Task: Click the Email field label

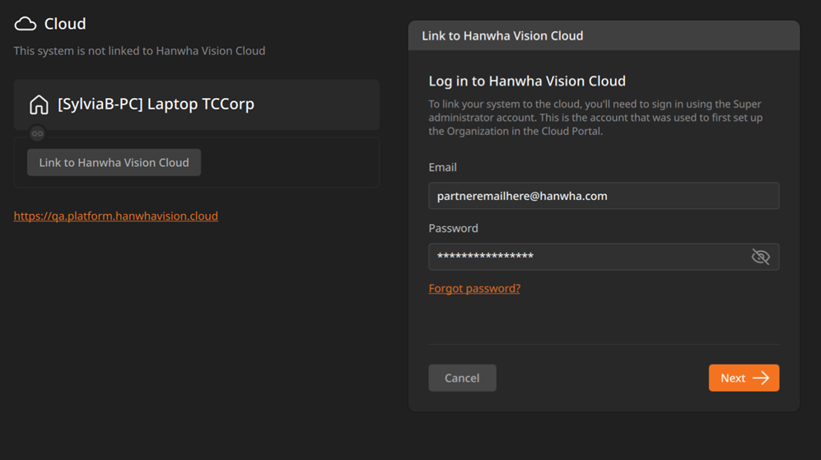Action: (x=442, y=167)
